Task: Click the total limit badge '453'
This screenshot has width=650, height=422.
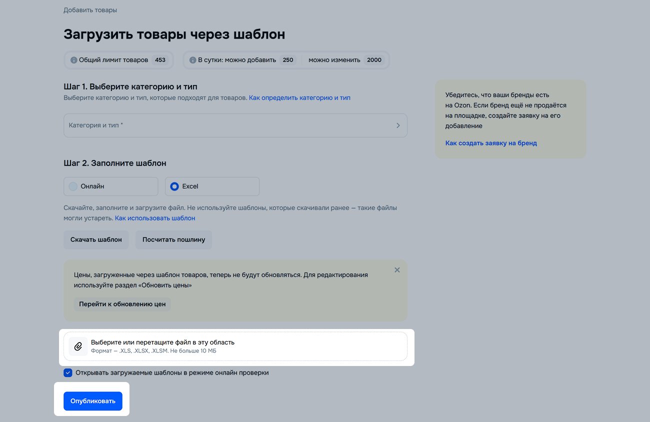Action: coord(160,60)
